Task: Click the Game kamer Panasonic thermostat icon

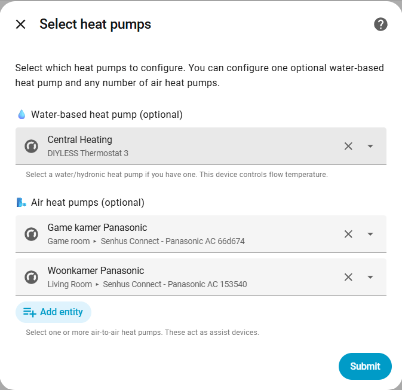Action: (32, 234)
